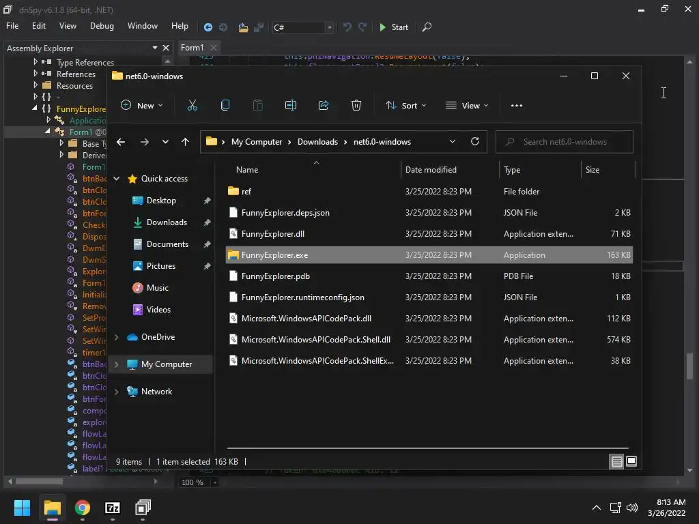The height and width of the screenshot is (524, 699).
Task: Open dnSpy View menu
Action: pyautogui.click(x=68, y=26)
